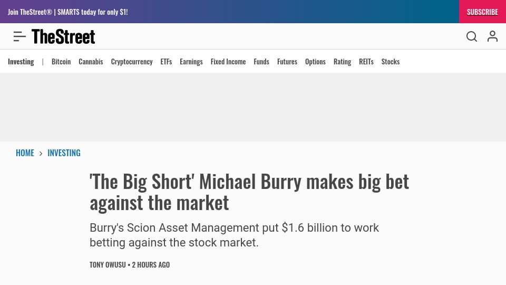Click the article headline about Michael Burry
Screen dimensions: 506x285
pos(249,192)
